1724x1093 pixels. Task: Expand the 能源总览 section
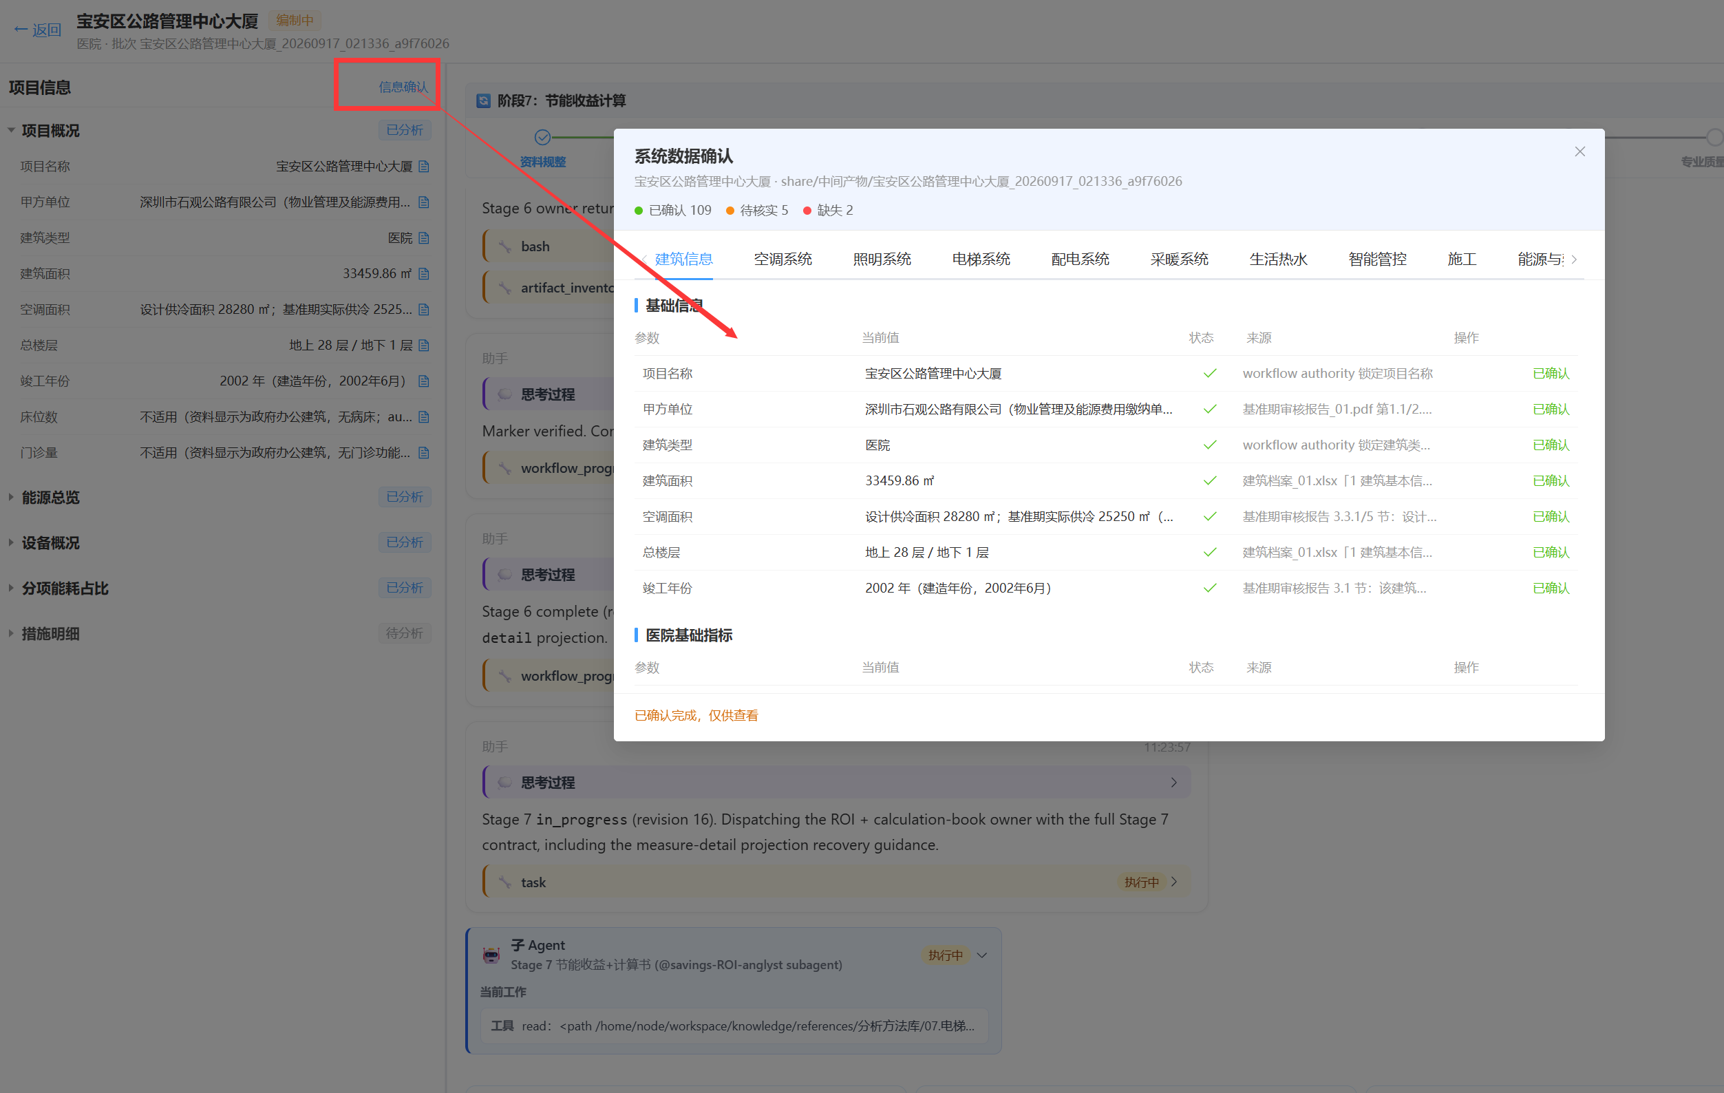click(12, 497)
